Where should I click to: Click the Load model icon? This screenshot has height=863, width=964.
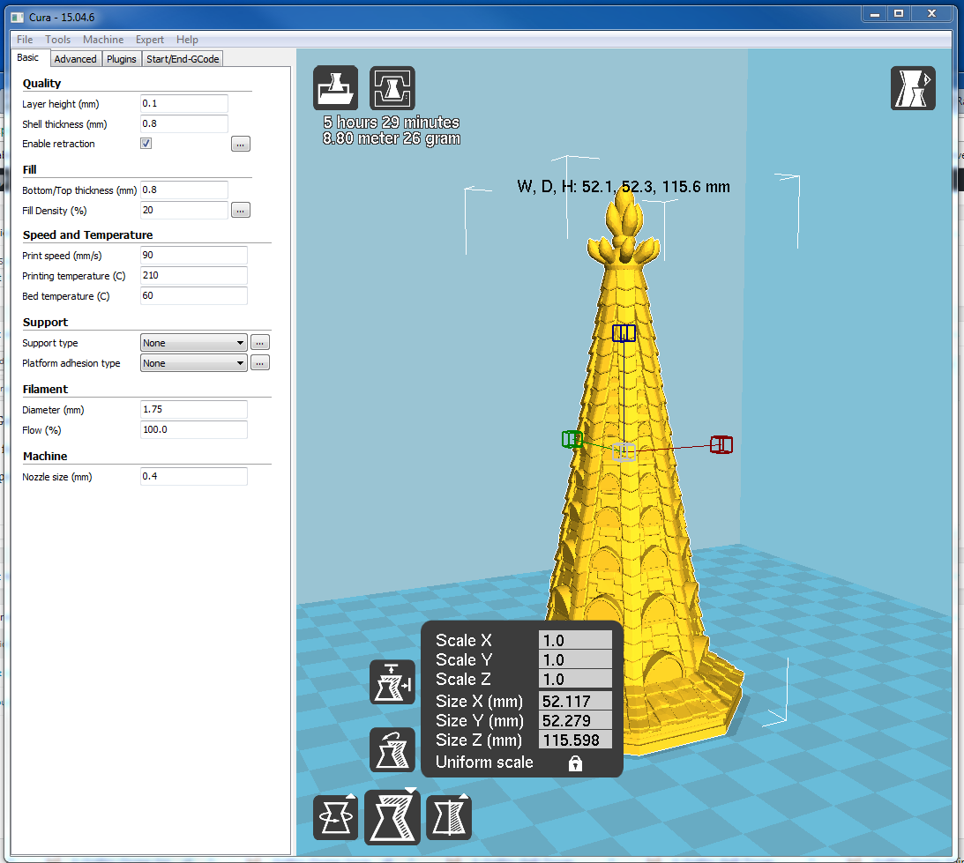point(336,87)
